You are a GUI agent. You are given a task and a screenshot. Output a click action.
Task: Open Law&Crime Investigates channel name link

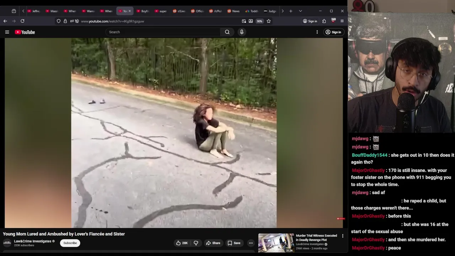pos(33,241)
